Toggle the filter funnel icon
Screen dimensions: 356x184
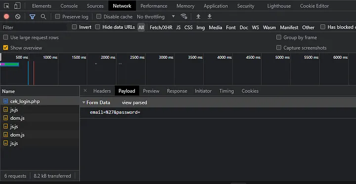(33, 17)
